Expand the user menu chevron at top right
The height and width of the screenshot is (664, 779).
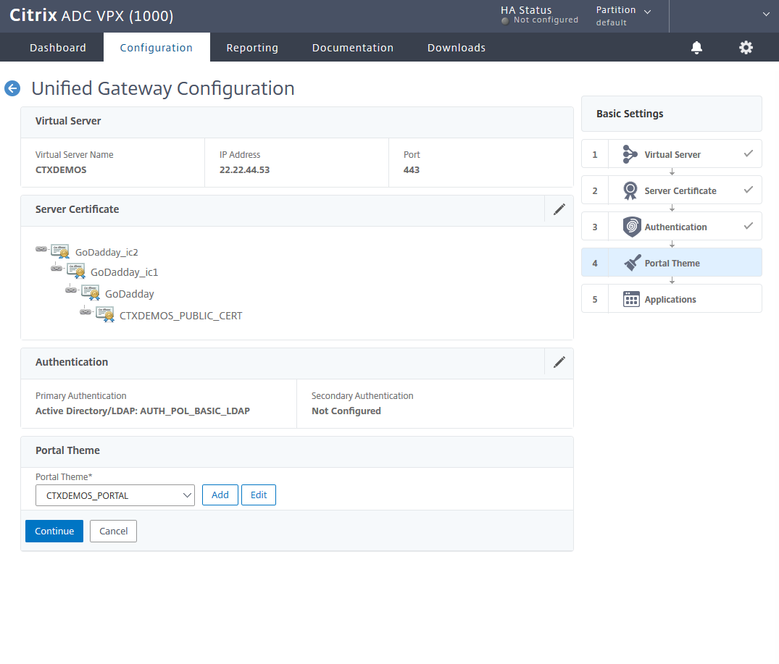click(766, 14)
